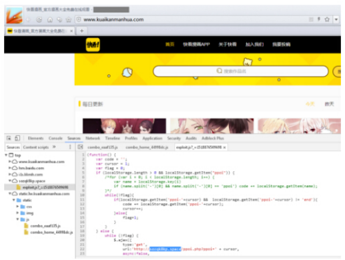The height and width of the screenshot is (260, 345).
Task: Toggle the navigator sidebar icon left of file tabs
Action: pyautogui.click(x=80, y=147)
